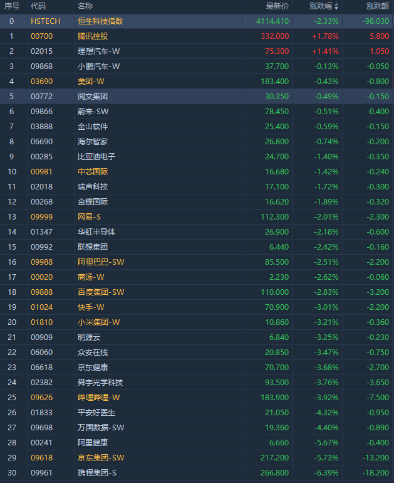This screenshot has width=394, height=483.
Task: Click 商汤-W stock name
Action: (x=91, y=277)
